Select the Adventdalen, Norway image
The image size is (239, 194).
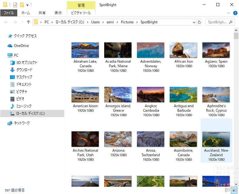[151, 50]
